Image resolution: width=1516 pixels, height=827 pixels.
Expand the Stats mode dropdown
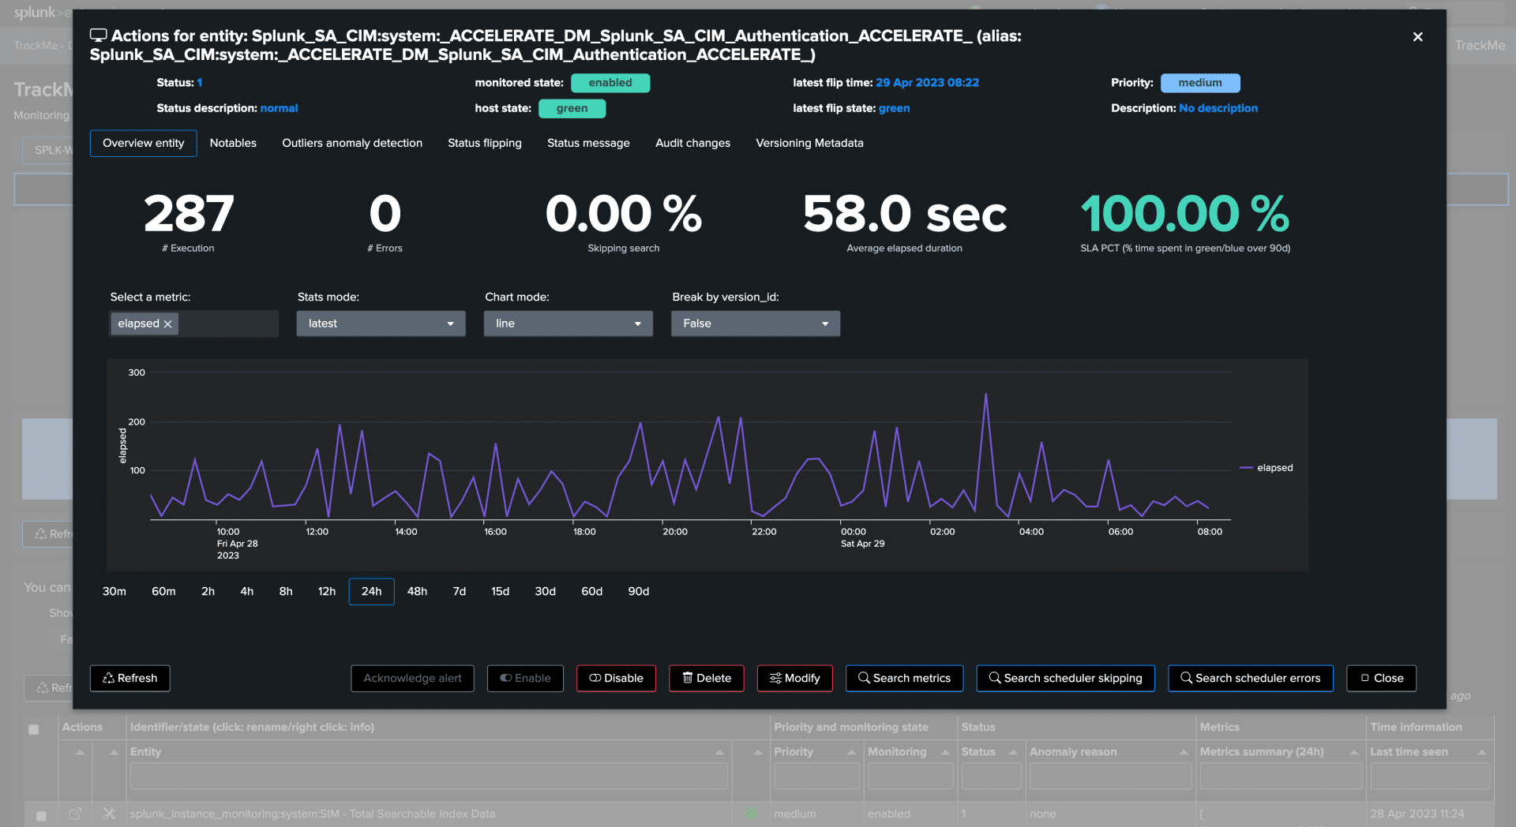pos(381,324)
